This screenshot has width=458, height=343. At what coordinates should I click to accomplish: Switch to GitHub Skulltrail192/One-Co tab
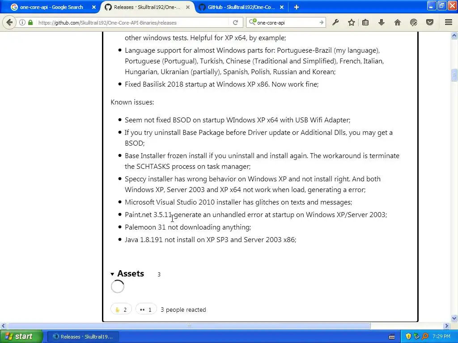point(241,7)
